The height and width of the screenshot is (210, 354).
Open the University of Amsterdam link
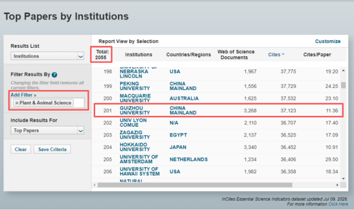(x=139, y=159)
